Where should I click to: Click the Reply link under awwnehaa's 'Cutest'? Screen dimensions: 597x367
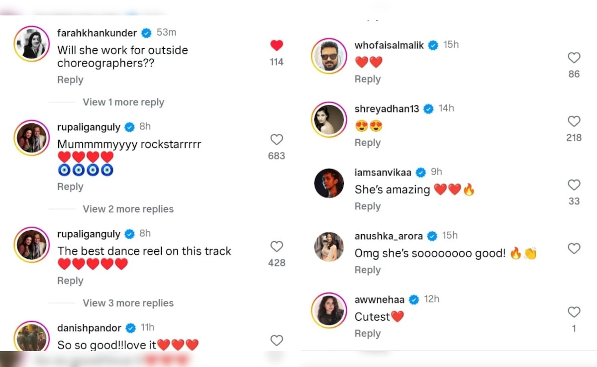pos(367,334)
